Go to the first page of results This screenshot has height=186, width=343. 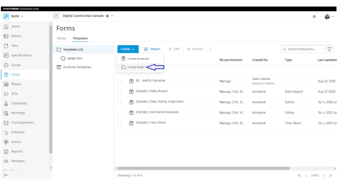(299, 176)
